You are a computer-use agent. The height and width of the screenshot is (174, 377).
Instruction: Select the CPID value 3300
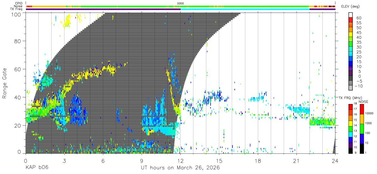point(181,3)
